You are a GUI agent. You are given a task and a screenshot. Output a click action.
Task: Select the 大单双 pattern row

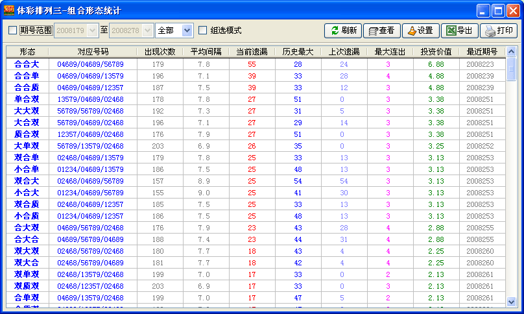click(x=27, y=146)
